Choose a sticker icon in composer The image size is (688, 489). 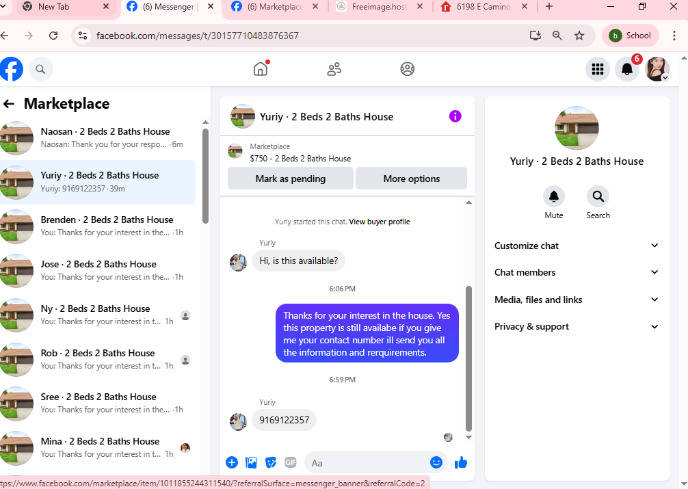(271, 462)
